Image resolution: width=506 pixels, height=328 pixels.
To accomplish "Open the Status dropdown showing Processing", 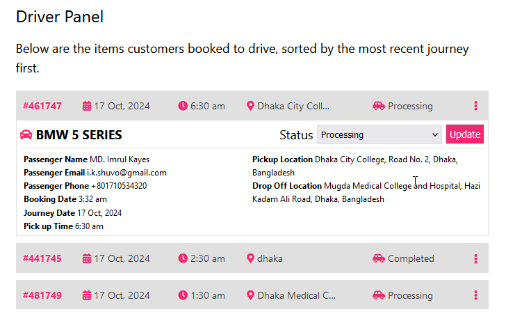I will tap(379, 135).
